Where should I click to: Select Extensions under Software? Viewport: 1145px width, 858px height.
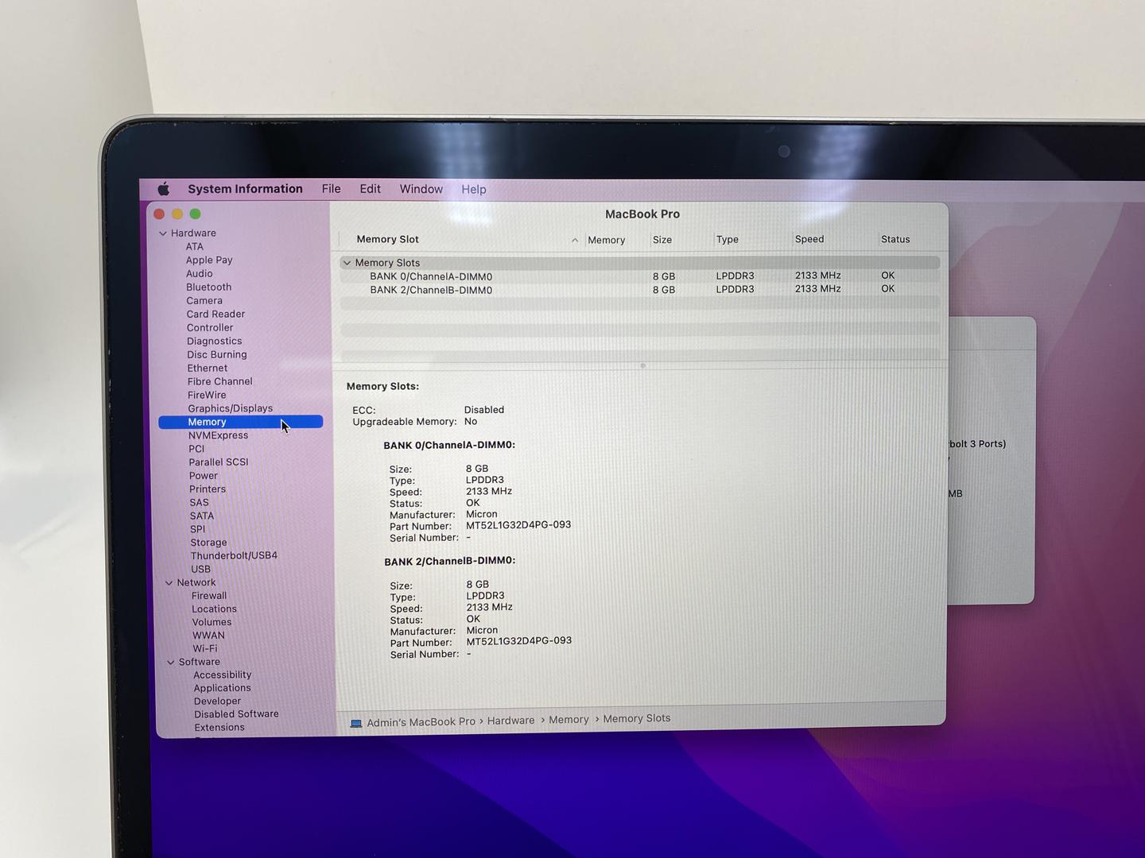coord(219,728)
